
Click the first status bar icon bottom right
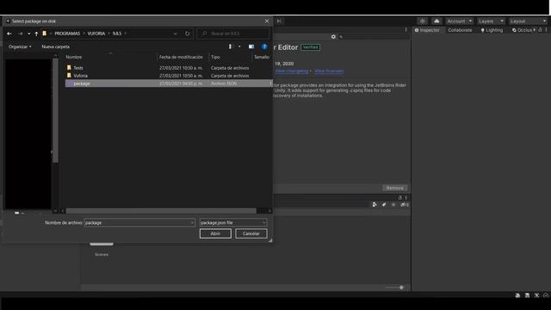click(x=517, y=295)
